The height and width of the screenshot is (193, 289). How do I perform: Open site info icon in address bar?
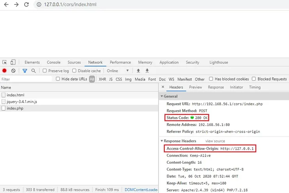pyautogui.click(x=39, y=4)
